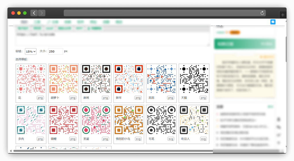Reload the page with the refresh icon
Screen dimensions: 294x161
click(262, 13)
